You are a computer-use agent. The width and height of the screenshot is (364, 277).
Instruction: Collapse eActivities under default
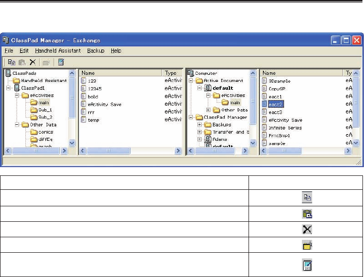pos(208,95)
